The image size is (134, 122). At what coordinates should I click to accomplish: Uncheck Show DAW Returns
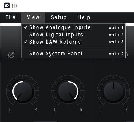point(74,42)
